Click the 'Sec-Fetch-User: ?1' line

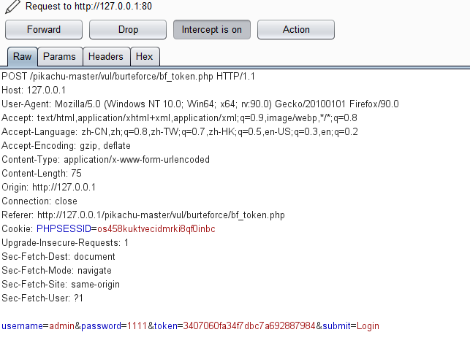click(x=42, y=298)
